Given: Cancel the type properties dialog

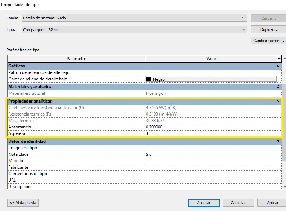Looking at the screenshot, I should [238, 203].
